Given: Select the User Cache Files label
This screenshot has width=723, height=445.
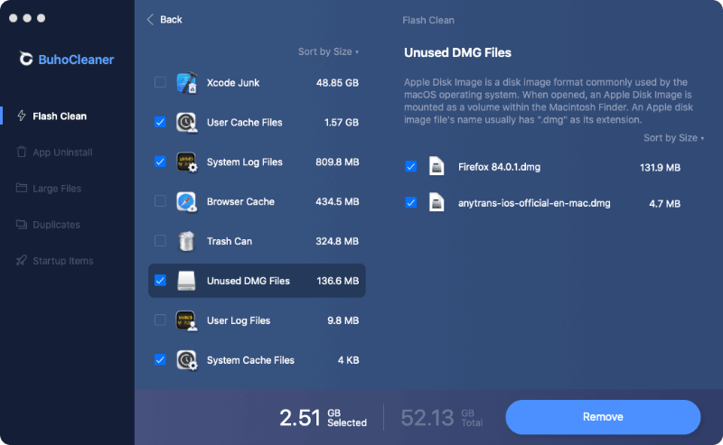Looking at the screenshot, I should tap(244, 122).
